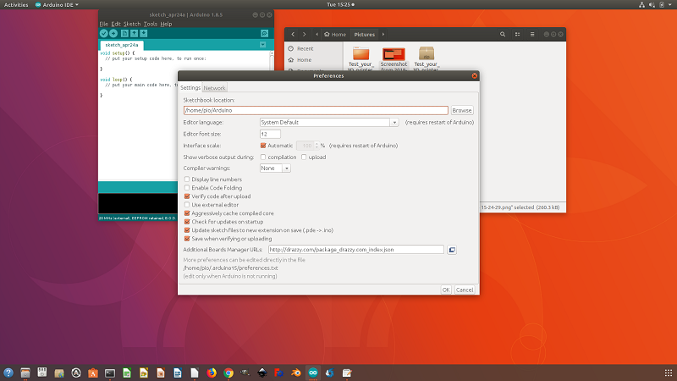Click the New sketch icon in Arduino toolbar
This screenshot has height=381, width=677.
click(x=124, y=33)
